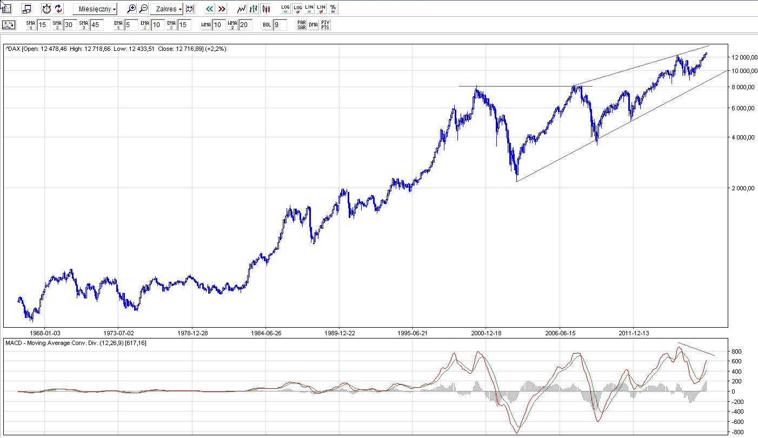Click the zoom in magnifier icon
758x438 pixels.
[x=131, y=9]
